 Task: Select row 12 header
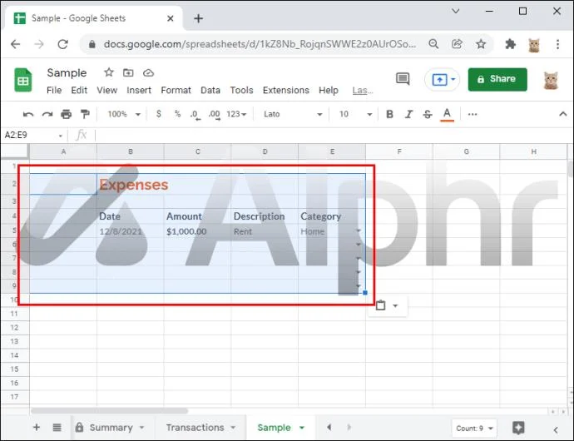click(14, 328)
